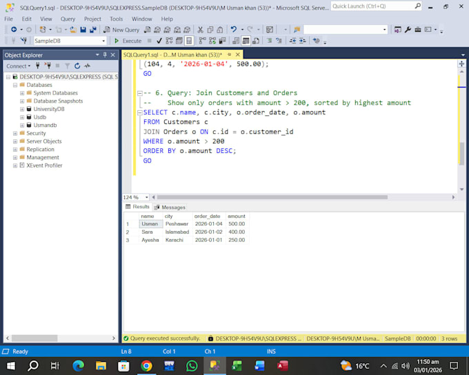Switch to the Results tab
Image resolution: width=469 pixels, height=375 pixels.
(137, 207)
